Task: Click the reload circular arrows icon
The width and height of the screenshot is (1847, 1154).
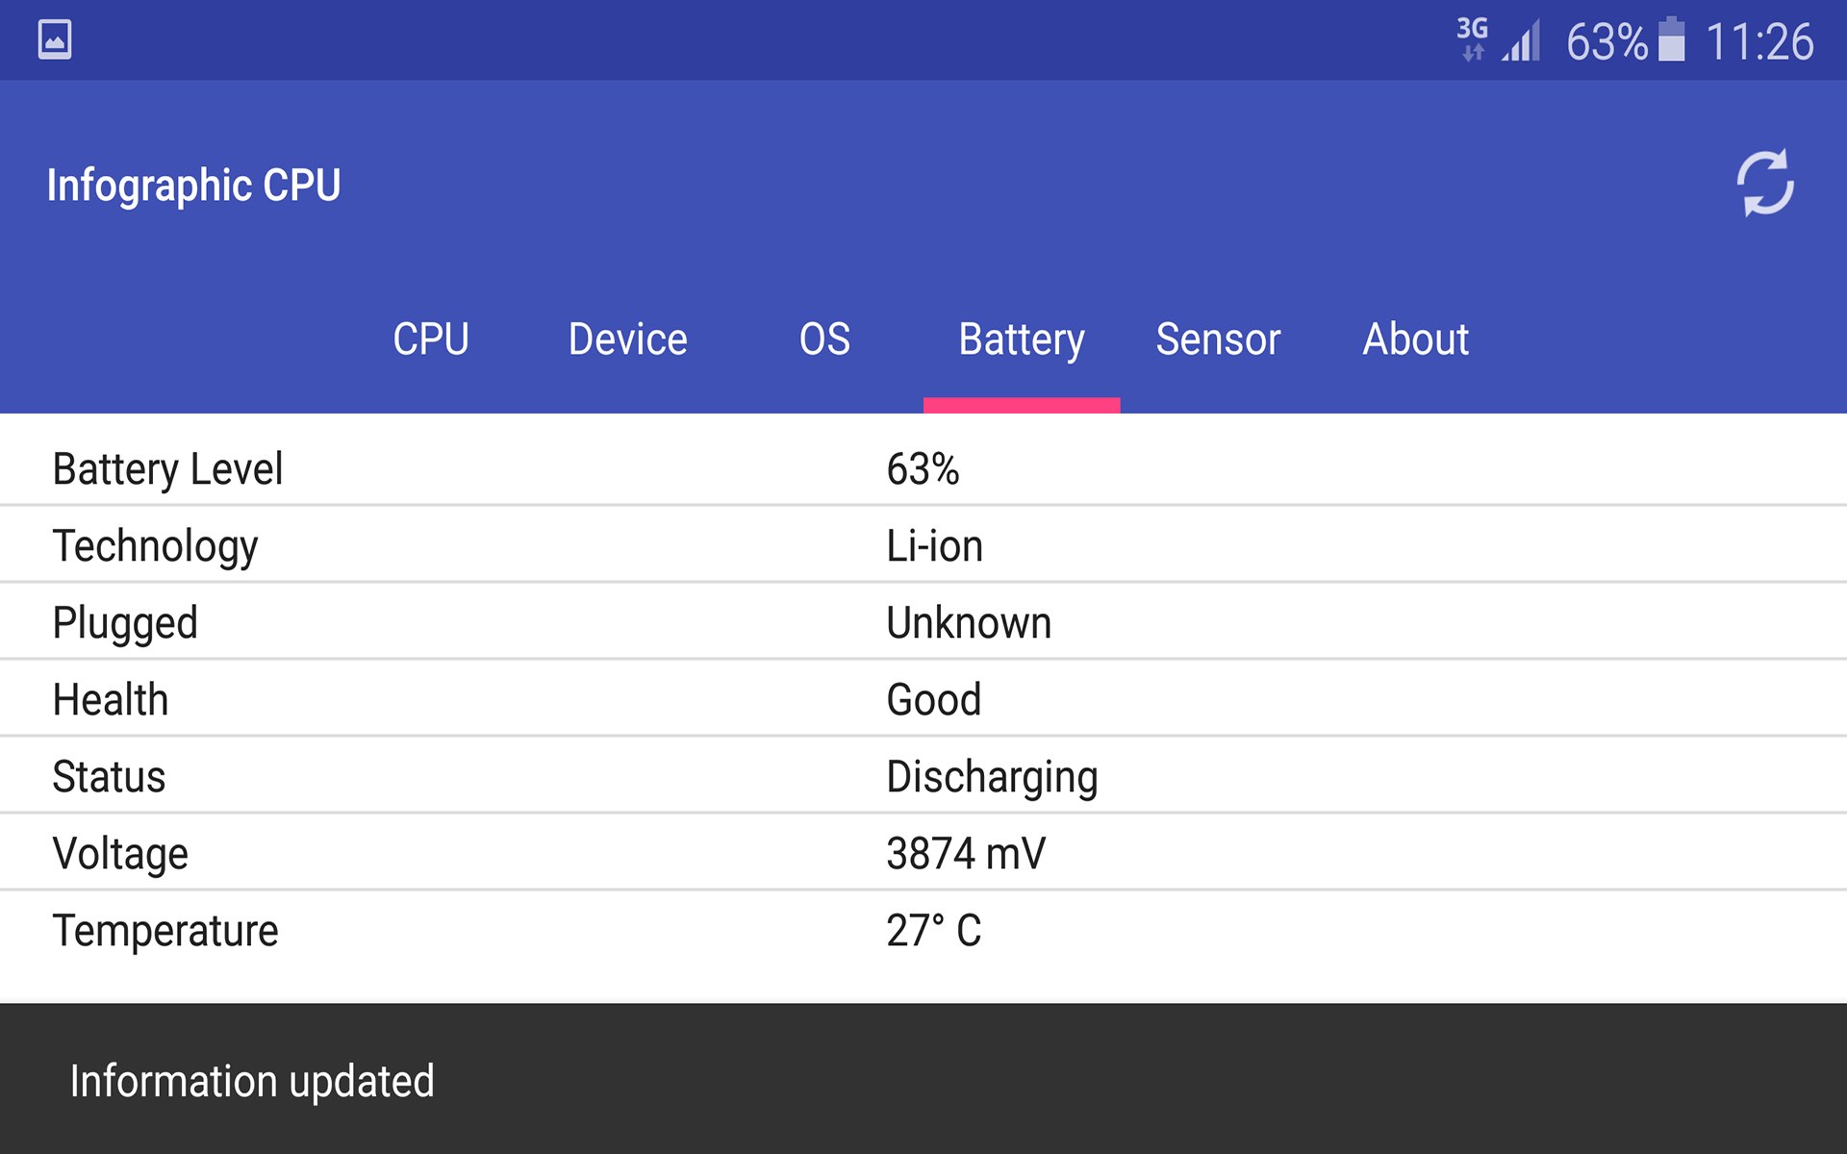Action: click(1765, 183)
